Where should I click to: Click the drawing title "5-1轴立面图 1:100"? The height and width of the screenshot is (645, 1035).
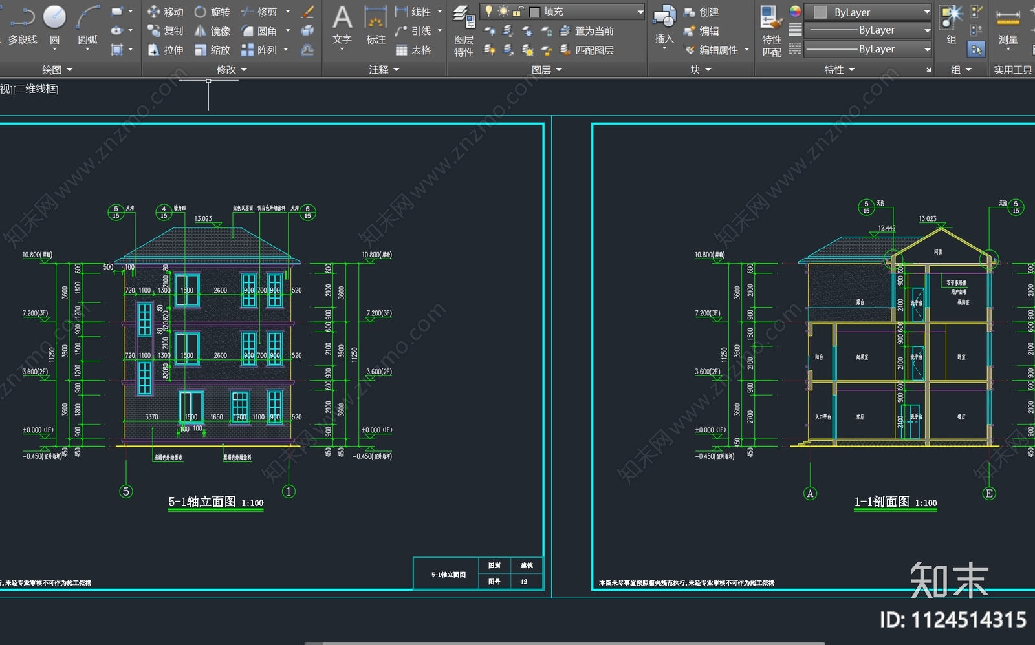[x=216, y=502]
